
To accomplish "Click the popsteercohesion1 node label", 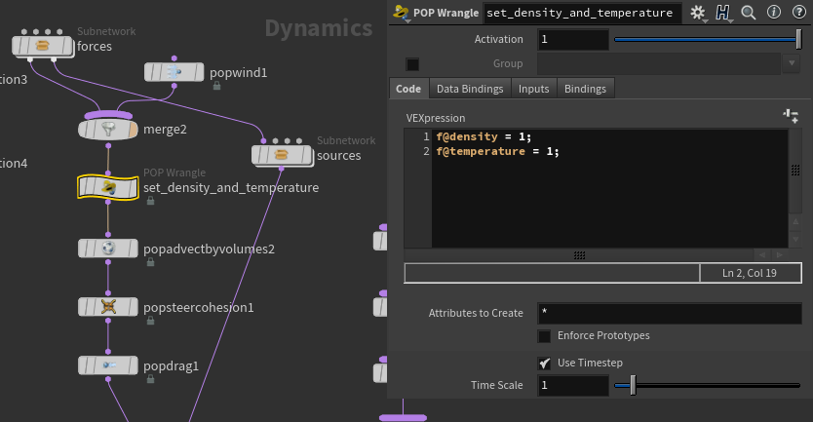I will (x=199, y=307).
